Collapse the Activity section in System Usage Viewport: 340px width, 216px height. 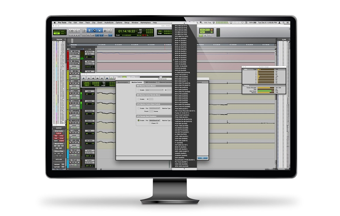pos(243,85)
